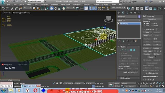Toggle the Angle Snap button

tap(95, 8)
